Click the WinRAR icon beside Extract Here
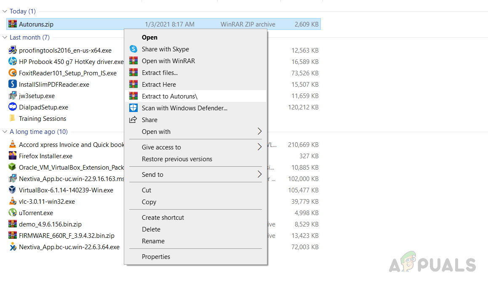This screenshot has width=488, height=301. pyautogui.click(x=133, y=85)
